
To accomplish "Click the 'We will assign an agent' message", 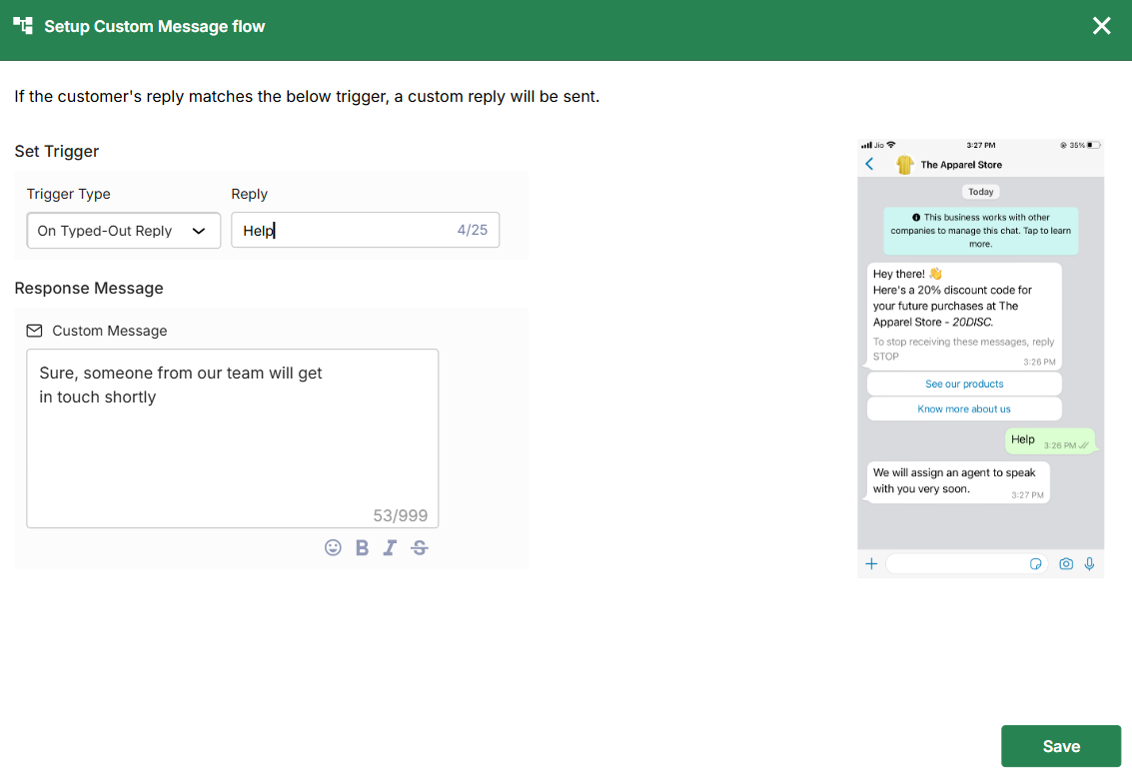I will (958, 481).
